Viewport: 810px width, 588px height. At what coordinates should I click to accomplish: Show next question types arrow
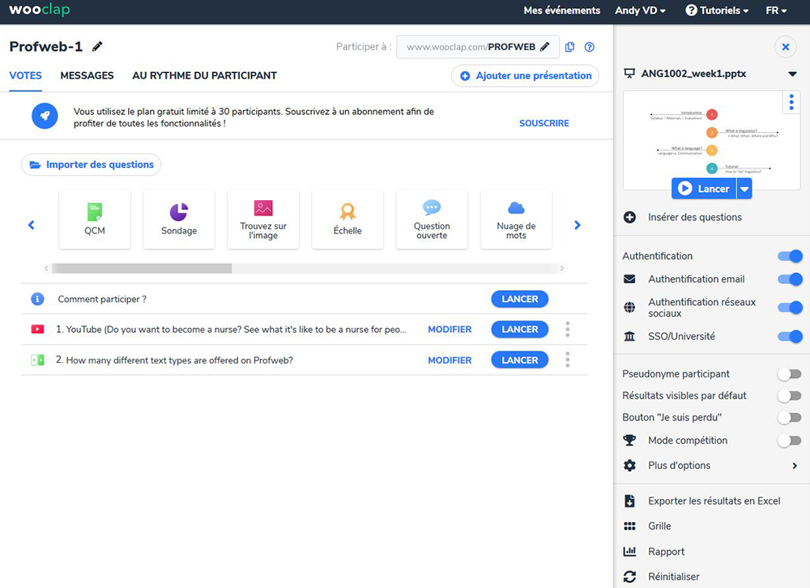tap(578, 225)
